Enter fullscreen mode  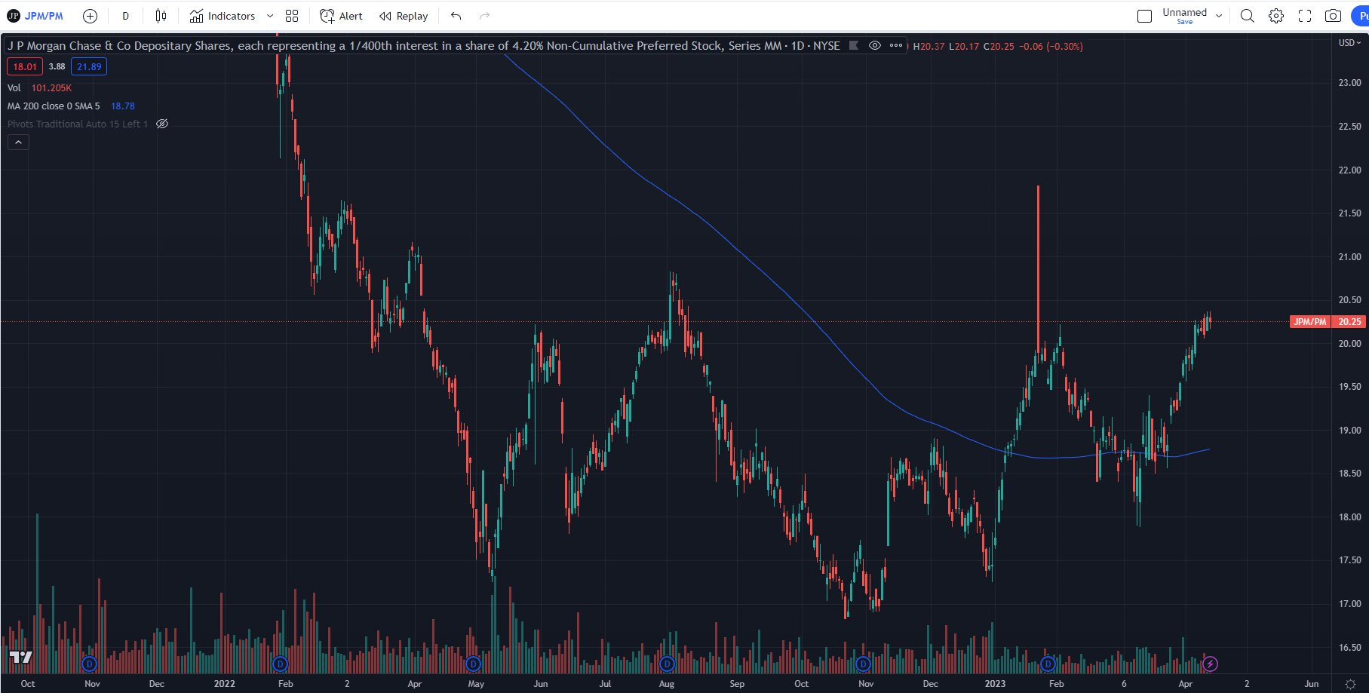tap(1305, 16)
